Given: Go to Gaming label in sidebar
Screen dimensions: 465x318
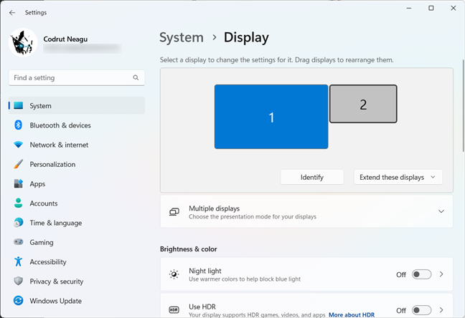Looking at the screenshot, I should 42,243.
